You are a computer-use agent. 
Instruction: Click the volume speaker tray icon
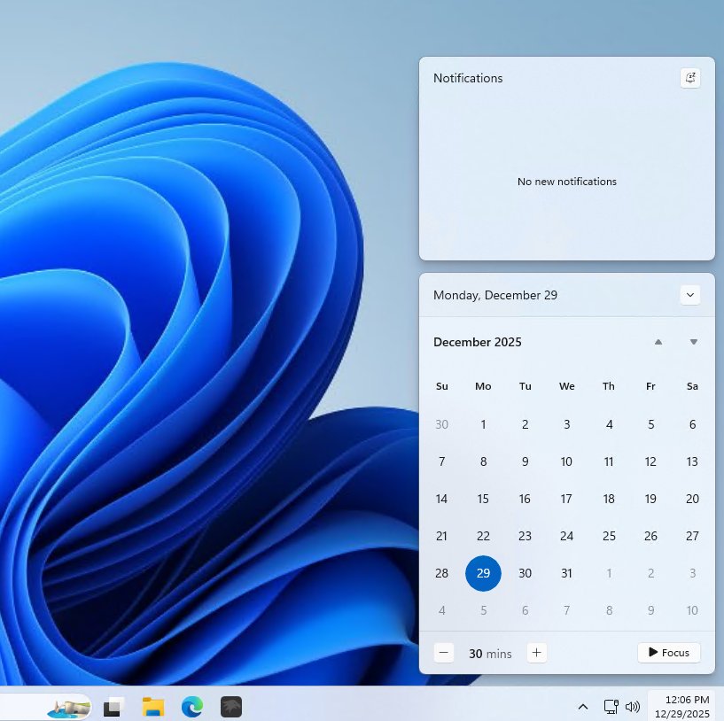click(633, 707)
